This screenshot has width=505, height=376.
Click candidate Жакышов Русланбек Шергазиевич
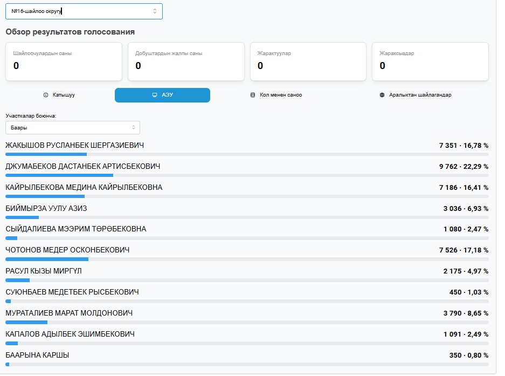coord(75,146)
